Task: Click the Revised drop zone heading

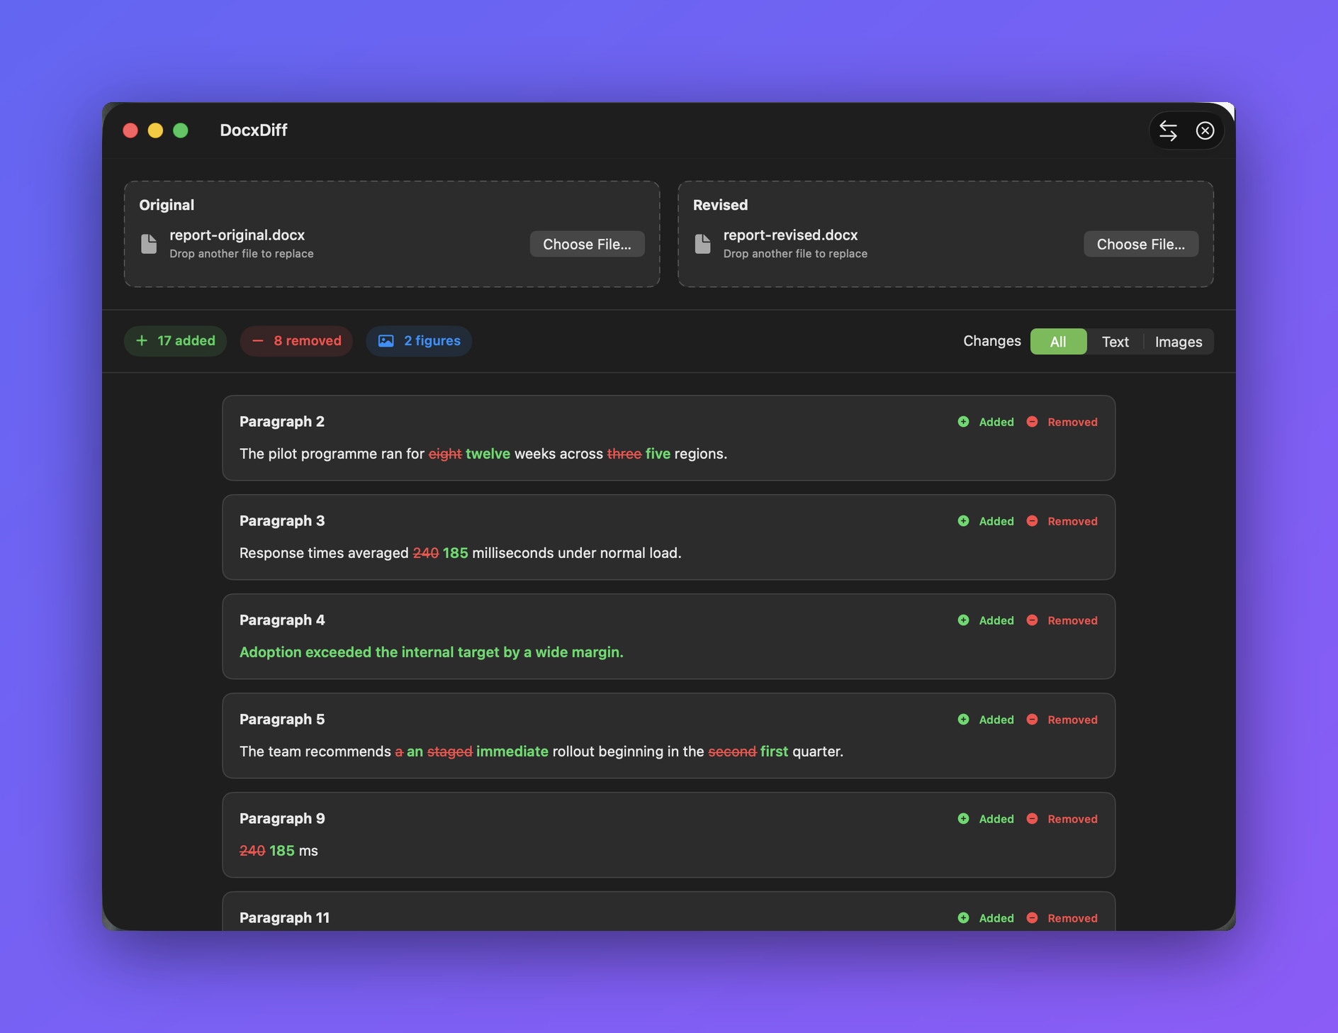Action: point(720,205)
